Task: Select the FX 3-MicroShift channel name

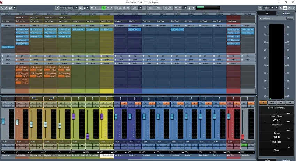Action: pyautogui.click(x=107, y=155)
